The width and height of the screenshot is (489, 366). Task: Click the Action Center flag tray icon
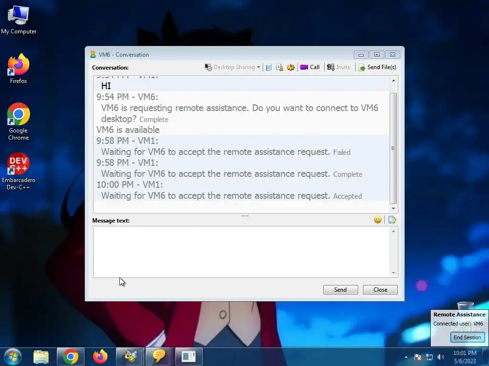coord(418,357)
